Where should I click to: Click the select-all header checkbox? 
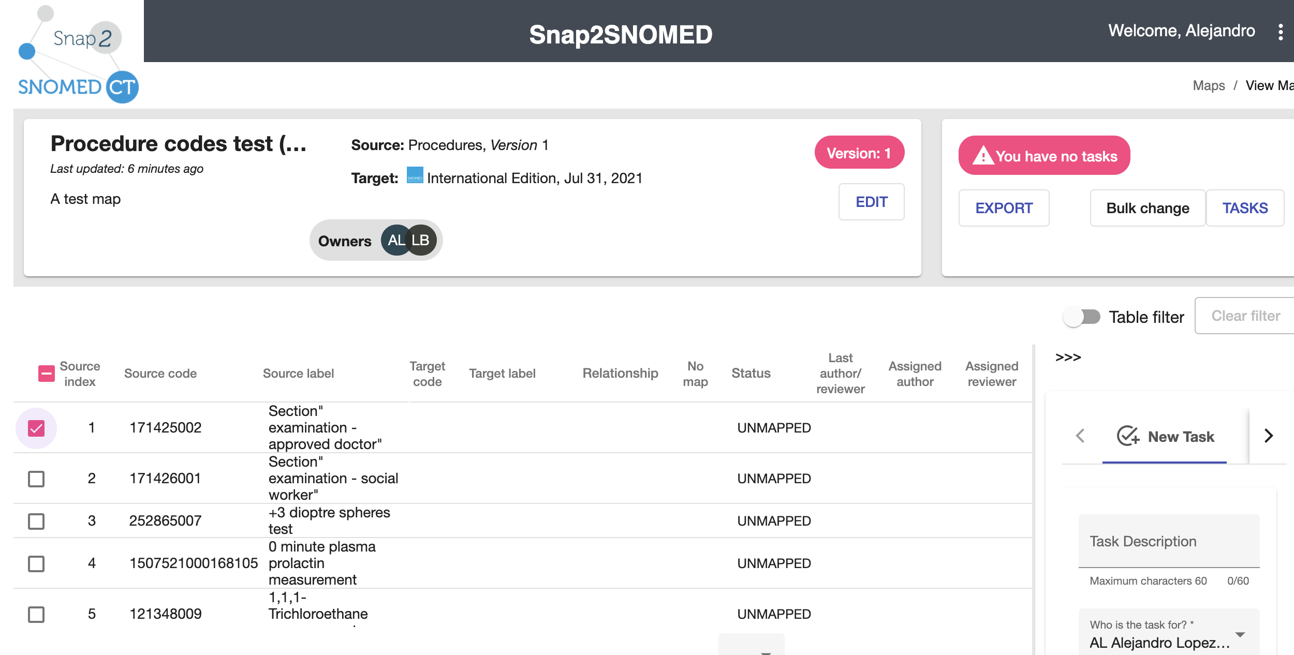[47, 374]
